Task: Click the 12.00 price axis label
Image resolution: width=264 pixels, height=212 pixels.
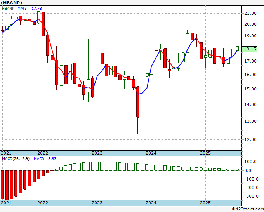Action: (x=250, y=139)
